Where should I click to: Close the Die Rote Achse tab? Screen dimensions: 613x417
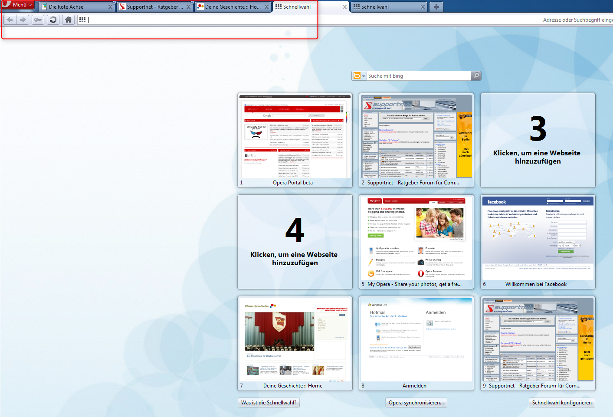point(110,7)
